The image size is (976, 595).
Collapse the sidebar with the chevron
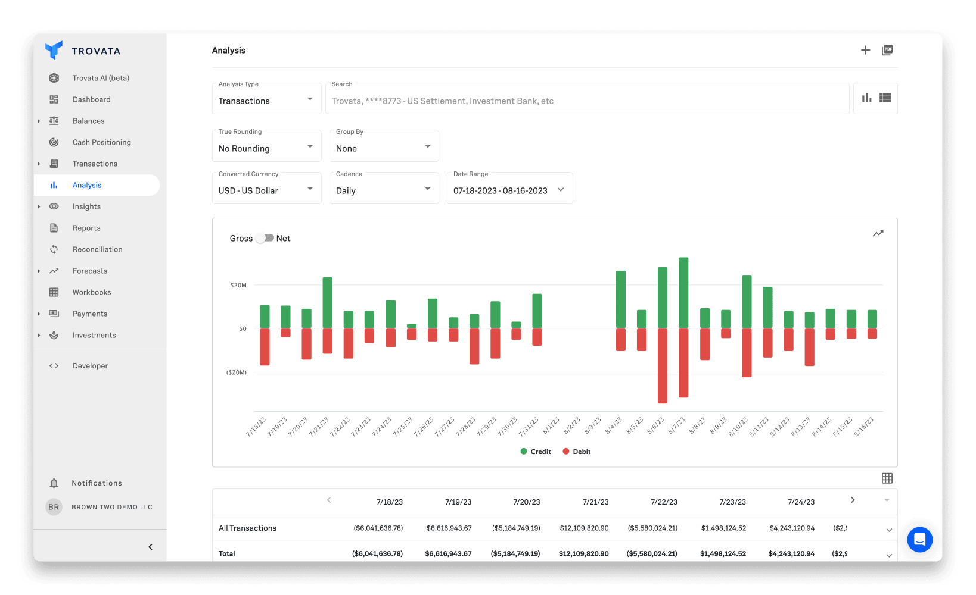150,547
